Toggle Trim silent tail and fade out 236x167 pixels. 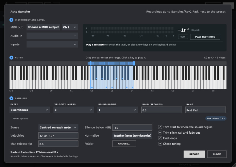(x=160, y=132)
